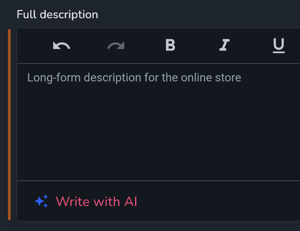Viewport: 300px width, 231px height.
Task: Click the curved left-pointing arrow
Action: [x=62, y=46]
